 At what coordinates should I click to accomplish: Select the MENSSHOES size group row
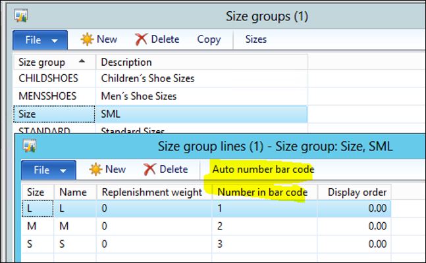(x=47, y=96)
